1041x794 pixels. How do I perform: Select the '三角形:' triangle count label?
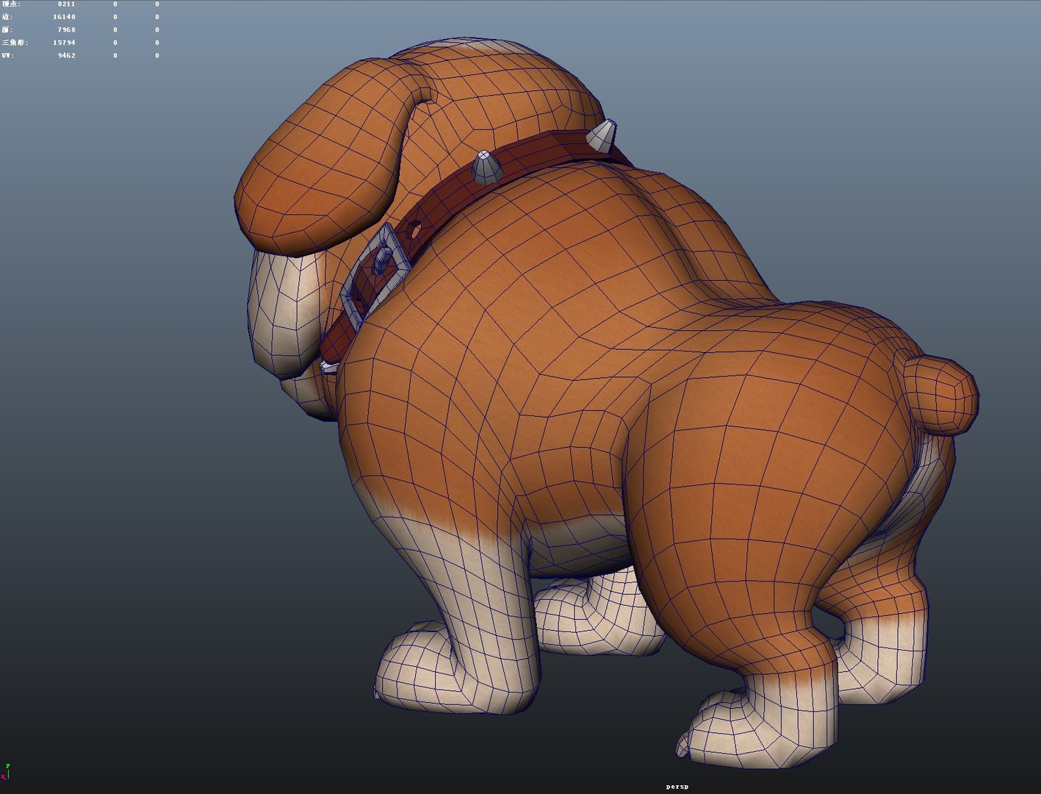click(x=15, y=43)
